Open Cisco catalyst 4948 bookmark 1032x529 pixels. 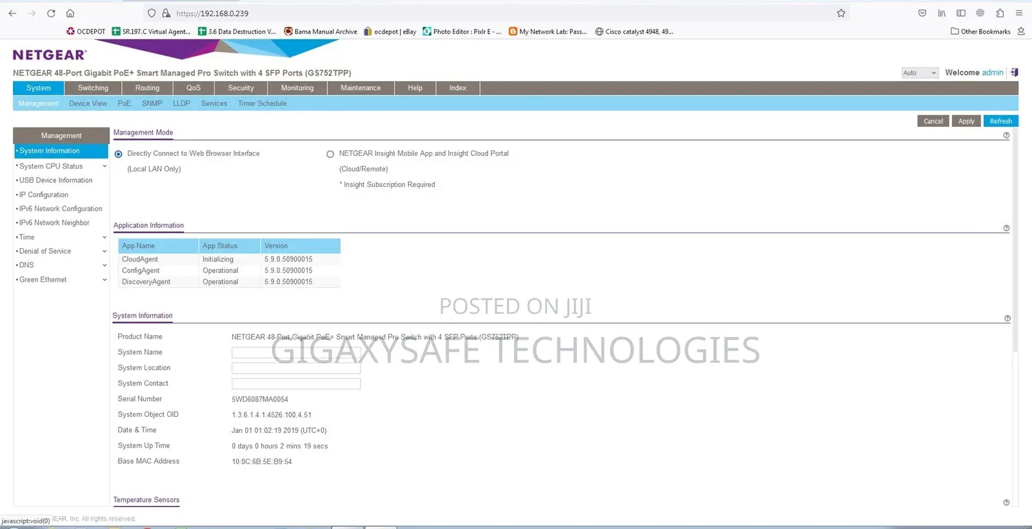coord(634,31)
